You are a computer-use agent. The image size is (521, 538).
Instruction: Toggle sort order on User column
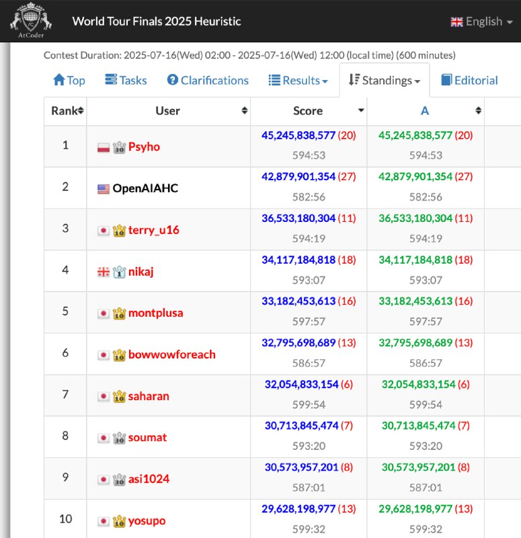click(x=245, y=110)
